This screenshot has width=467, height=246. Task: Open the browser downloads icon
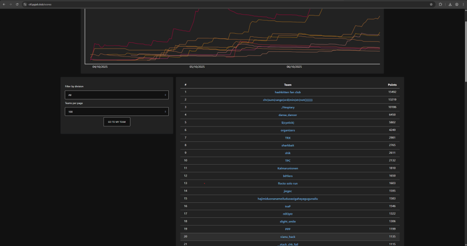pyautogui.click(x=450, y=4)
